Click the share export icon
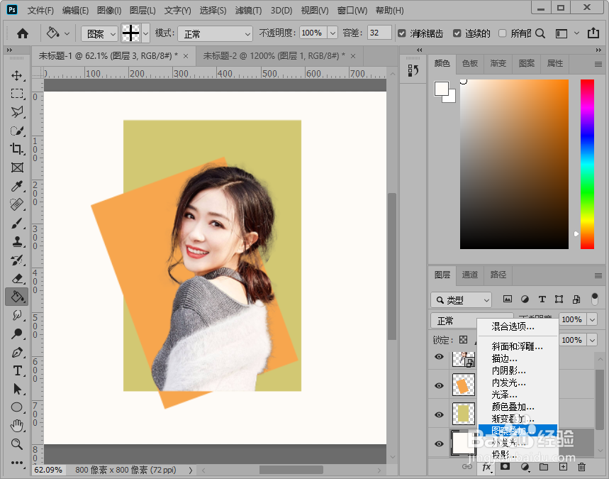Viewport: 609px width, 479px height. (x=593, y=33)
